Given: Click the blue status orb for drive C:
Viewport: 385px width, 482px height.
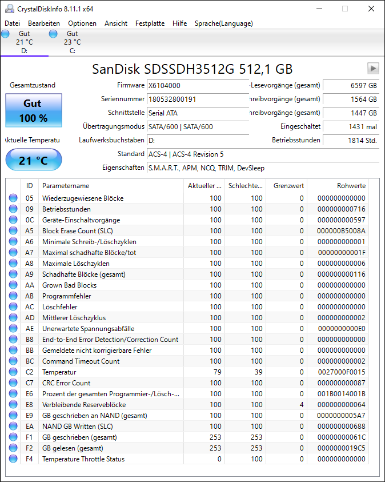Looking at the screenshot, I should coord(53,34).
